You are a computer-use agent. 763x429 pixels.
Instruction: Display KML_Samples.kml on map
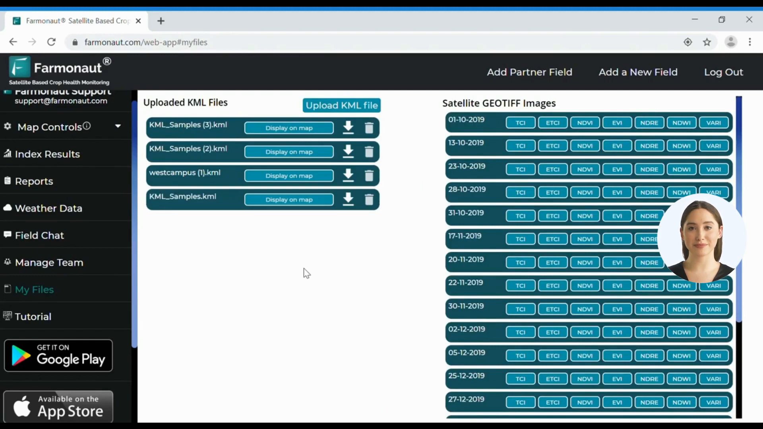click(289, 199)
